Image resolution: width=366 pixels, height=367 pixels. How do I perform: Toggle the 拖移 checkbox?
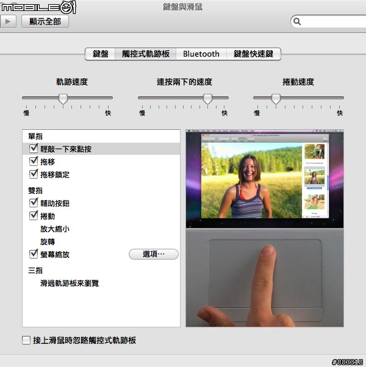pyautogui.click(x=34, y=162)
